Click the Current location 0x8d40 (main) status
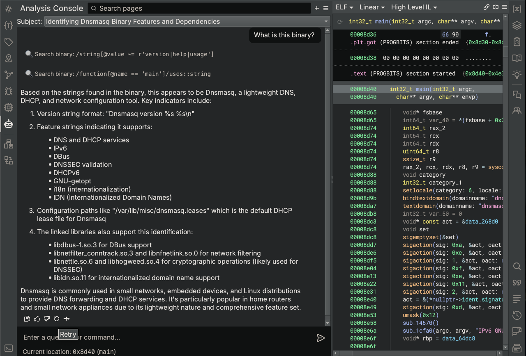The height and width of the screenshot is (356, 526). pyautogui.click(x=69, y=351)
